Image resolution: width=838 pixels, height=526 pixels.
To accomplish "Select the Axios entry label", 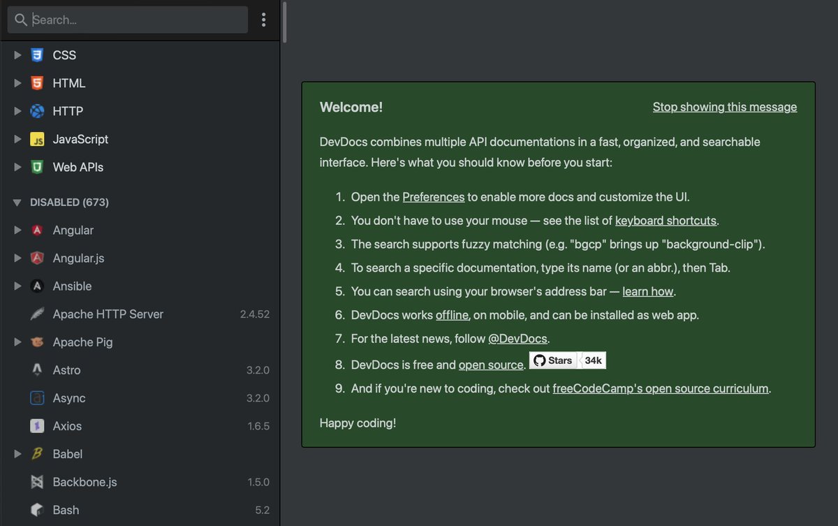I will pos(67,425).
